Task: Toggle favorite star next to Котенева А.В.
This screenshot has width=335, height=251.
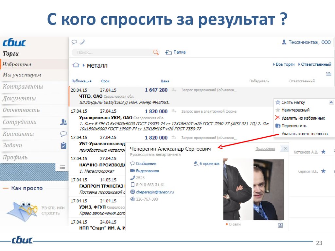Action: [x=323, y=152]
